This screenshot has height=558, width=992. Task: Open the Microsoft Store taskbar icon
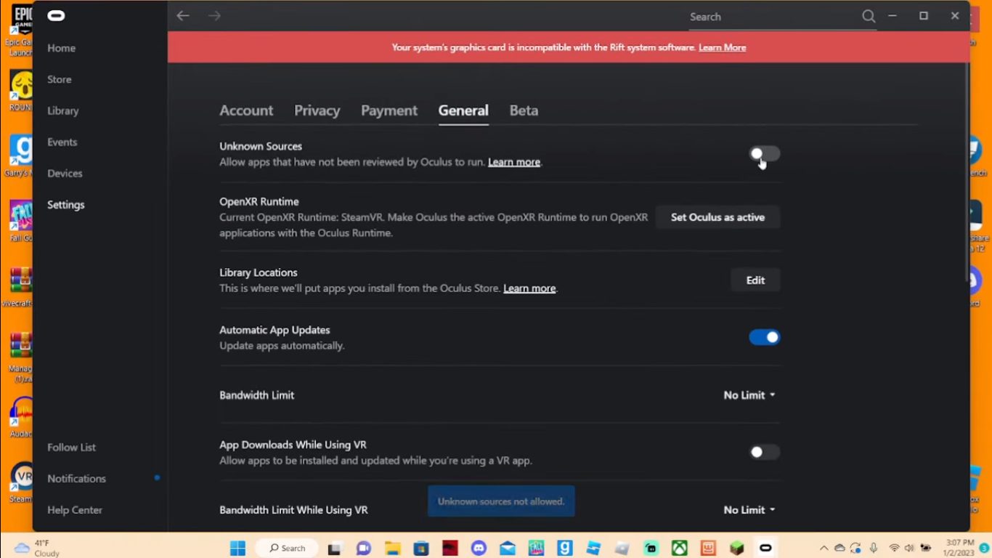421,548
